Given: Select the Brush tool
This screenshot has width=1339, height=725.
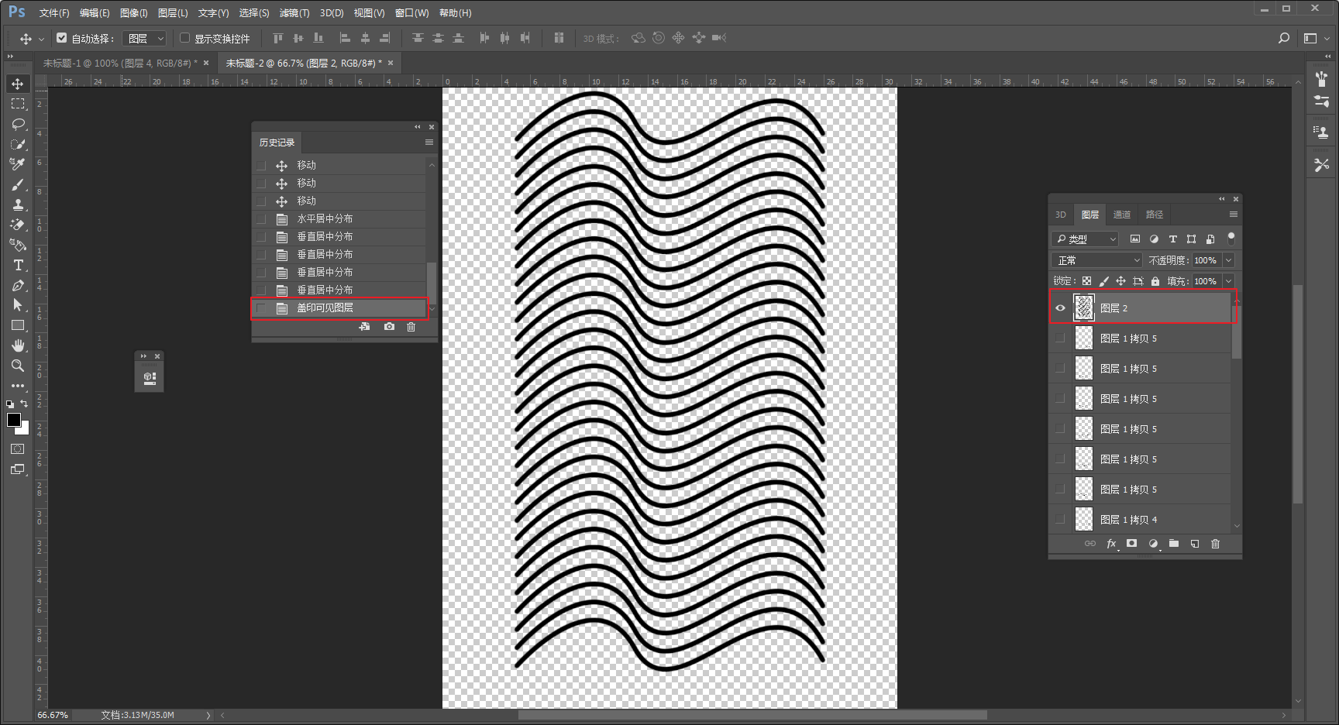Looking at the screenshot, I should 18,184.
